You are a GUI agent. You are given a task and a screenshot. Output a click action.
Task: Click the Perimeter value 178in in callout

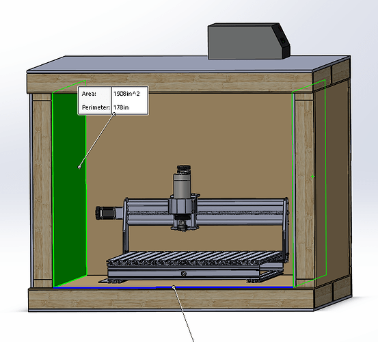(x=121, y=107)
